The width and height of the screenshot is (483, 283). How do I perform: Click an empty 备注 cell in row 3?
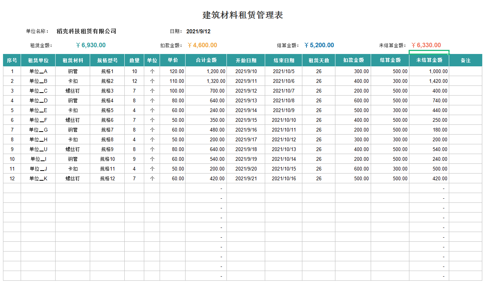pyautogui.click(x=466, y=91)
